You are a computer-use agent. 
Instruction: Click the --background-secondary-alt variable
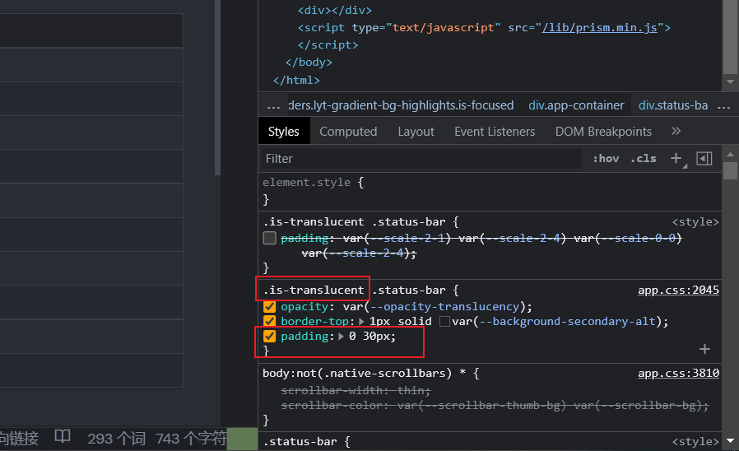tap(568, 322)
